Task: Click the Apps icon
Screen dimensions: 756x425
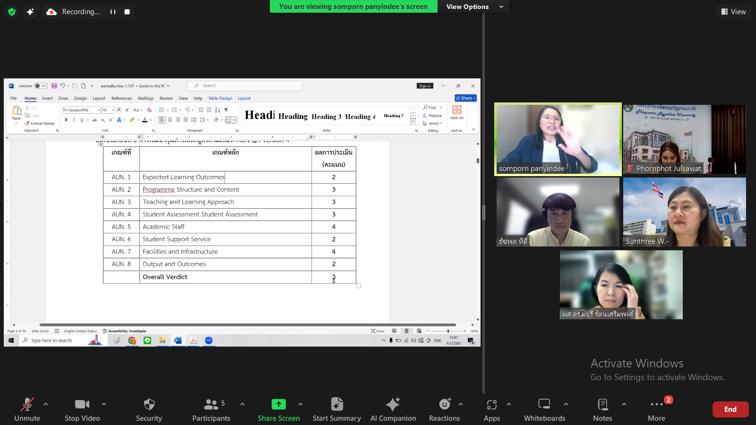Action: 491,405
